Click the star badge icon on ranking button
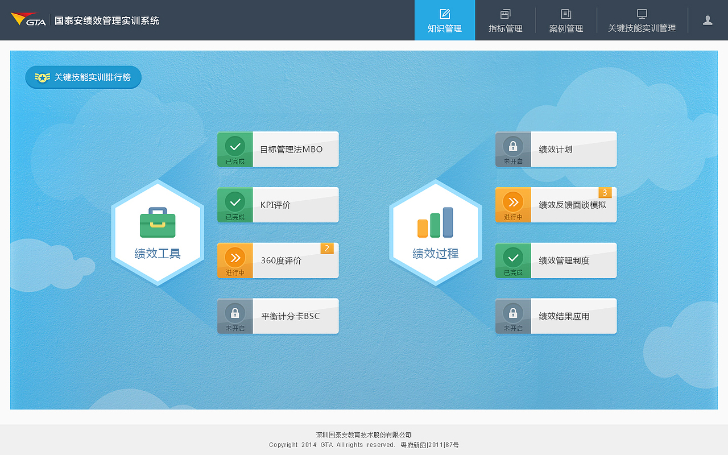The height and width of the screenshot is (455, 728). tap(42, 77)
